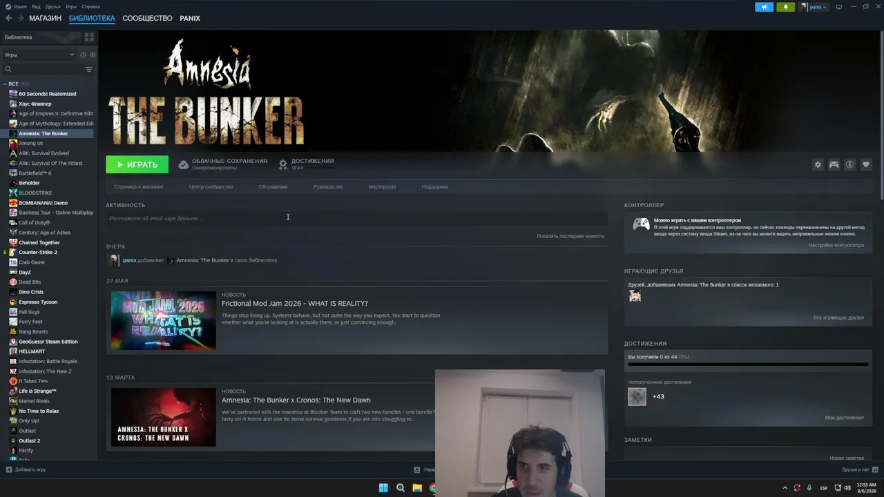The height and width of the screenshot is (497, 884).
Task: Open Windows taskbar search
Action: point(401,488)
